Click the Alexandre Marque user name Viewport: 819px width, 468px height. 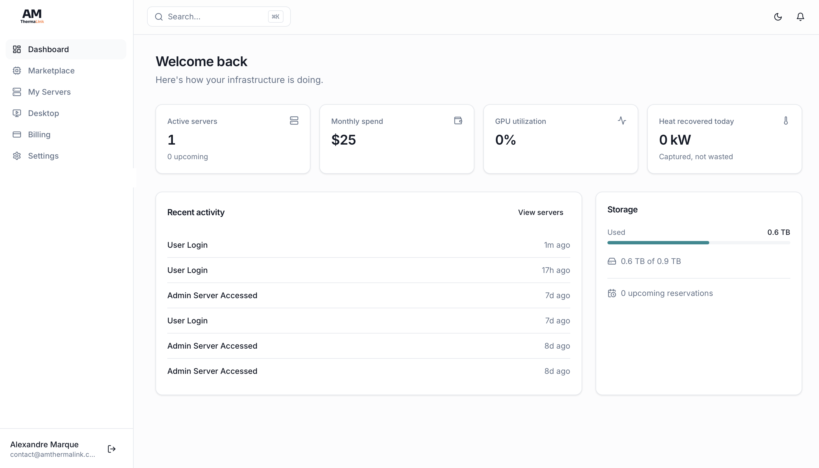tap(44, 444)
